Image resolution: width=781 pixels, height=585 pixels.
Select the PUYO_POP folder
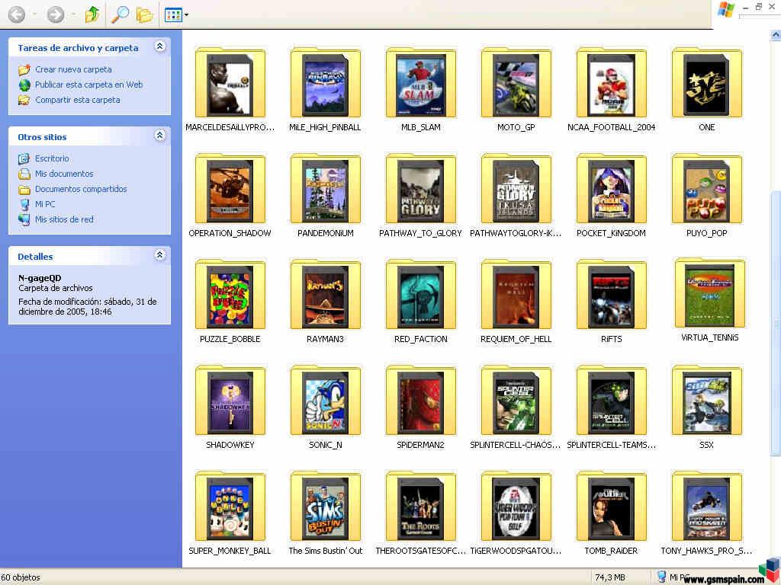[707, 196]
